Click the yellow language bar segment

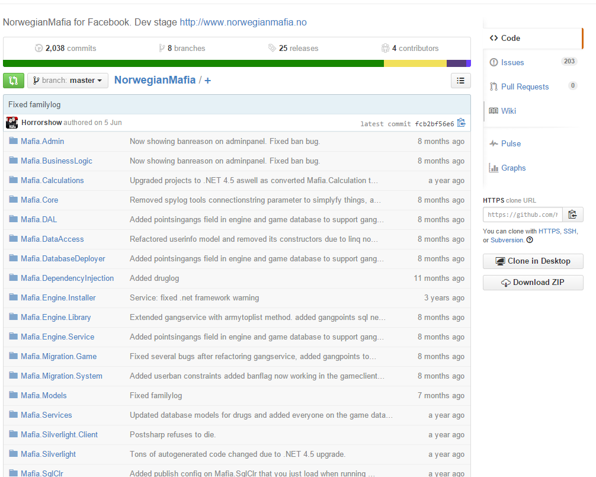415,63
